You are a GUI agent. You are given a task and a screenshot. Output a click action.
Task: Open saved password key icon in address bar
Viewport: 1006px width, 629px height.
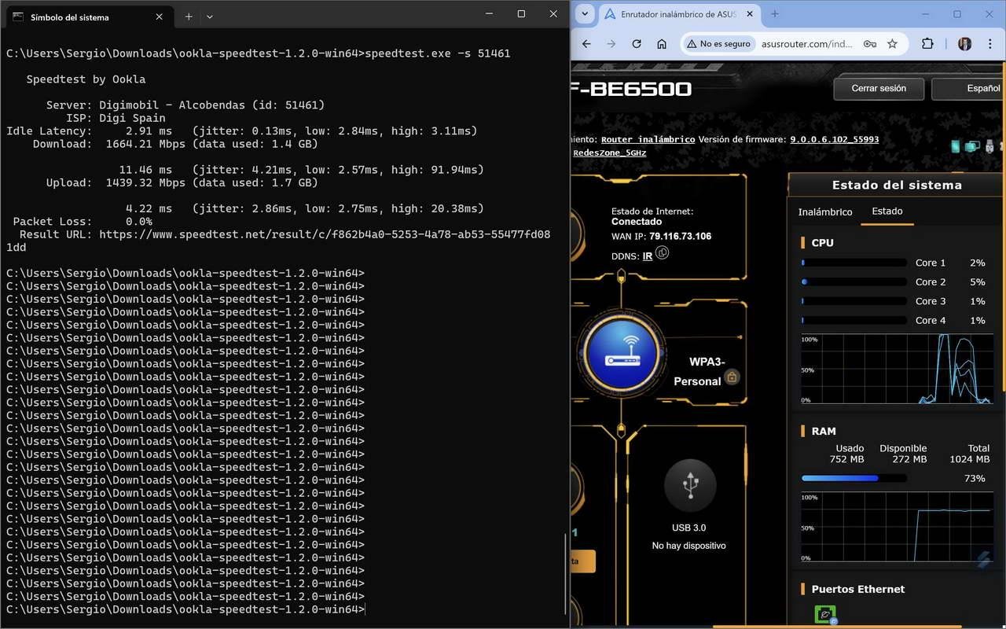click(870, 44)
